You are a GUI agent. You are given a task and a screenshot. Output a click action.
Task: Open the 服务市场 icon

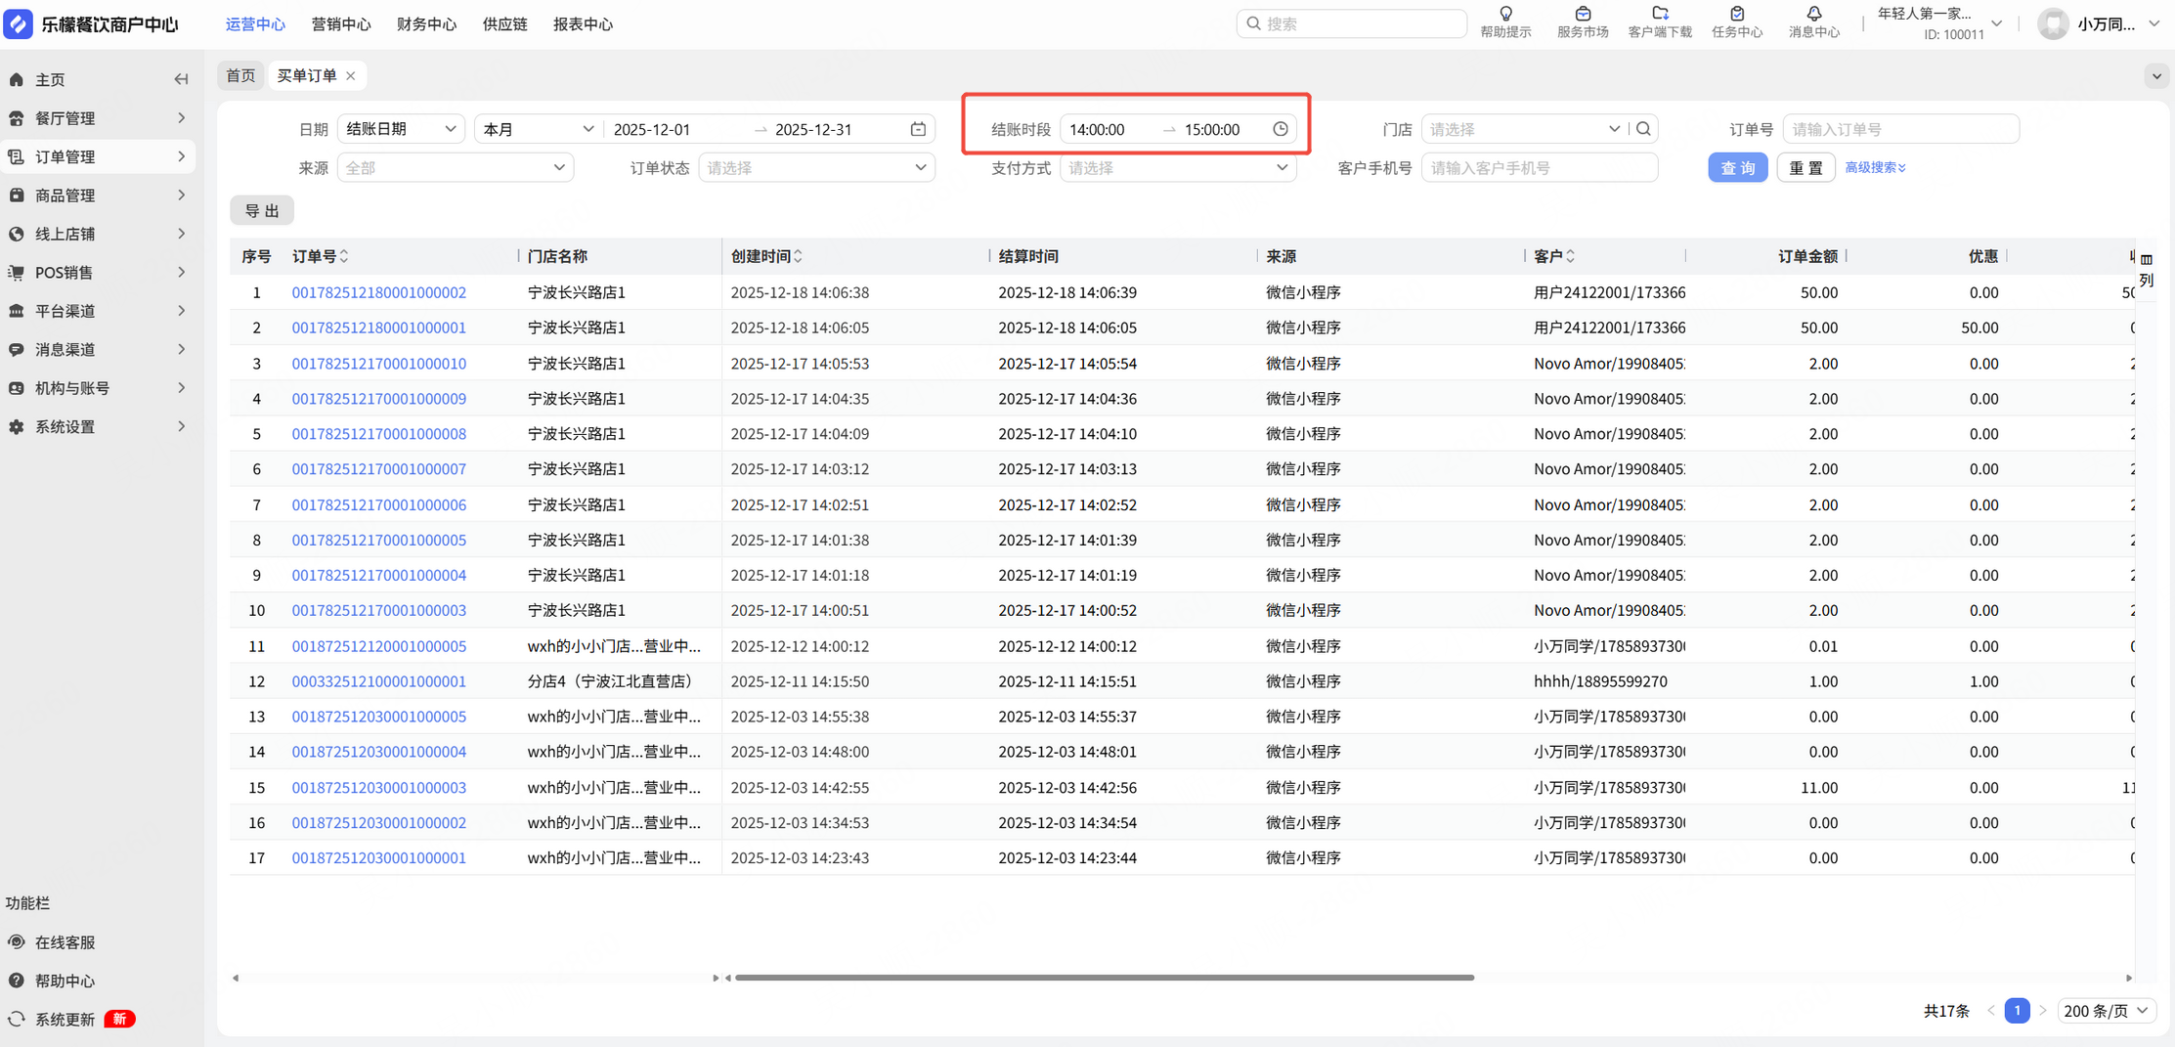click(1582, 15)
